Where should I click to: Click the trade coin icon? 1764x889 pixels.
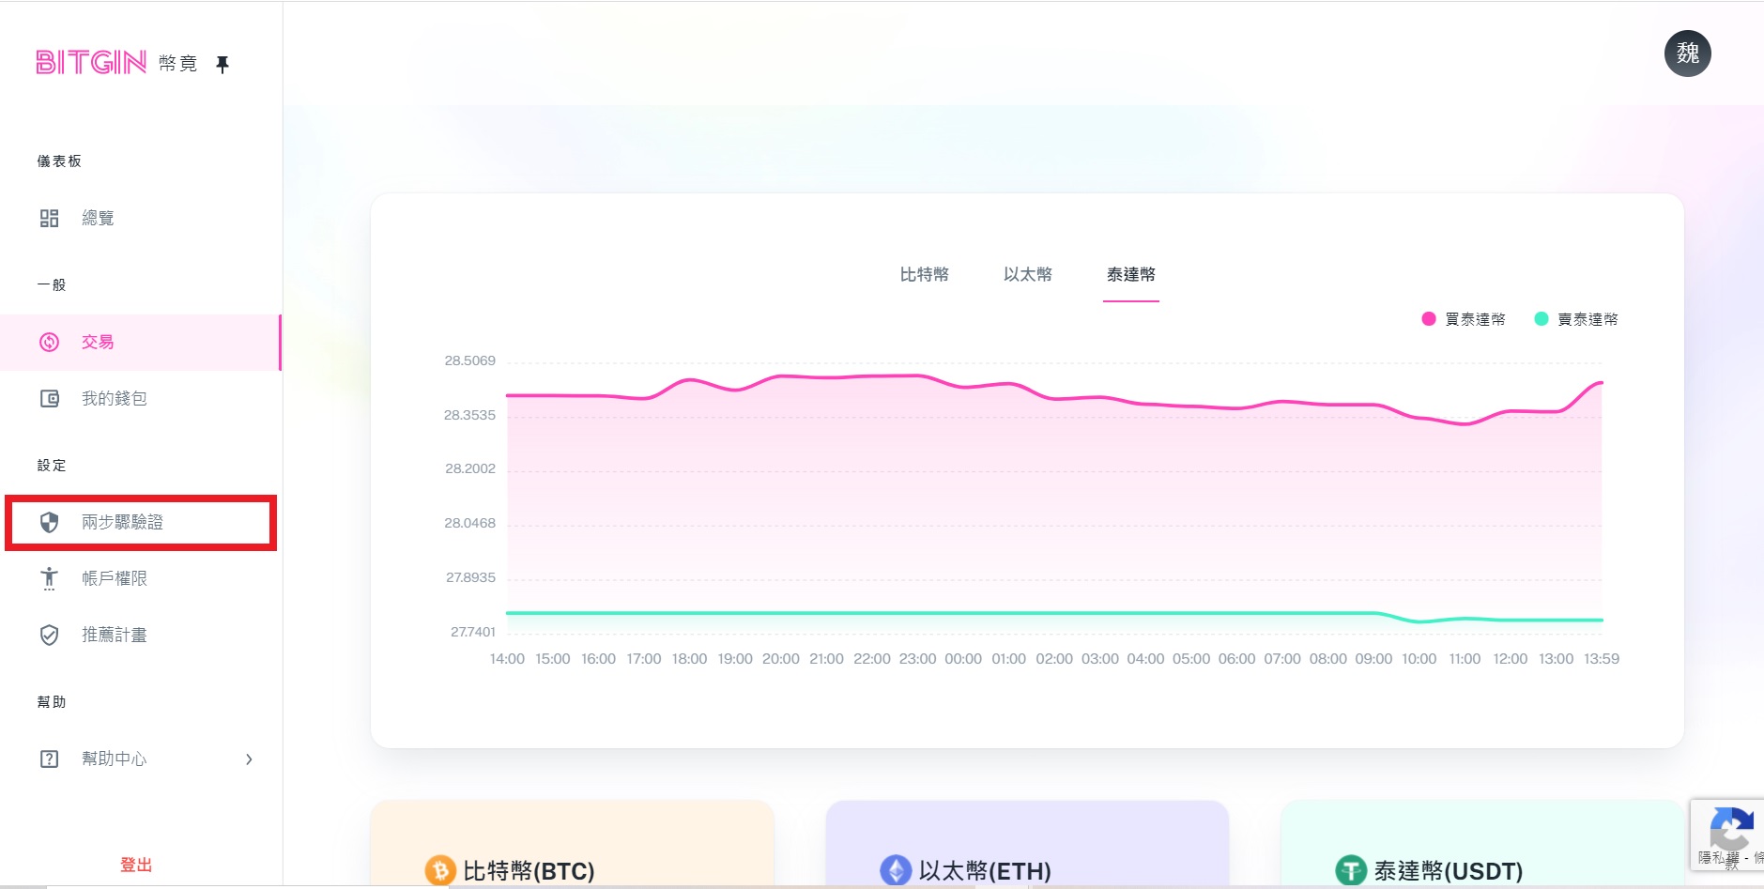click(x=50, y=342)
